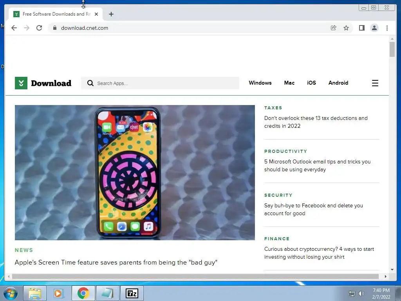View site info via the lock icon

coord(54,28)
